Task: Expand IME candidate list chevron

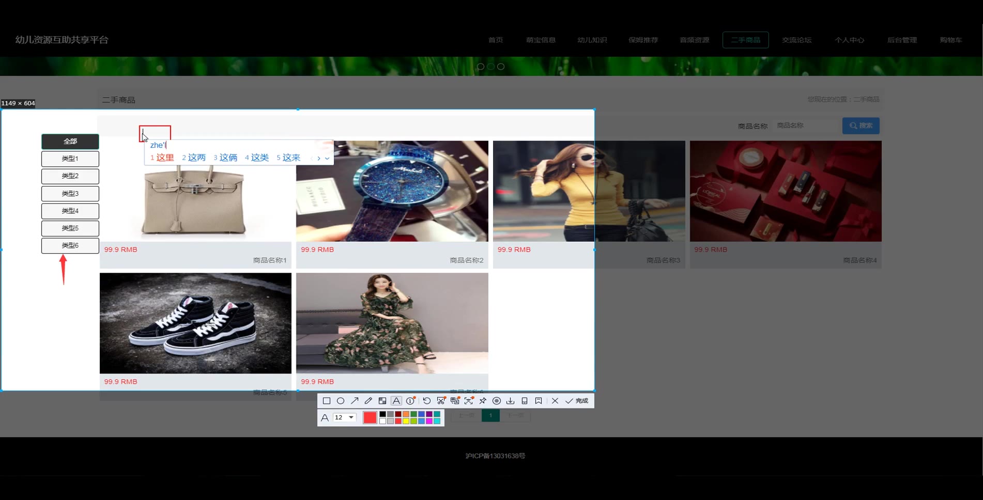Action: pyautogui.click(x=327, y=158)
